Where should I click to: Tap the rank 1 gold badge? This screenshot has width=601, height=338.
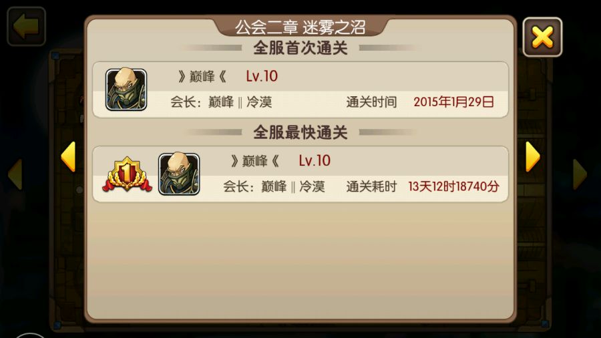coord(128,174)
